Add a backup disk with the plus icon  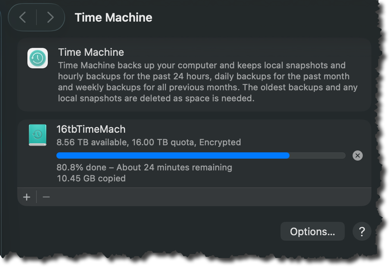point(26,197)
